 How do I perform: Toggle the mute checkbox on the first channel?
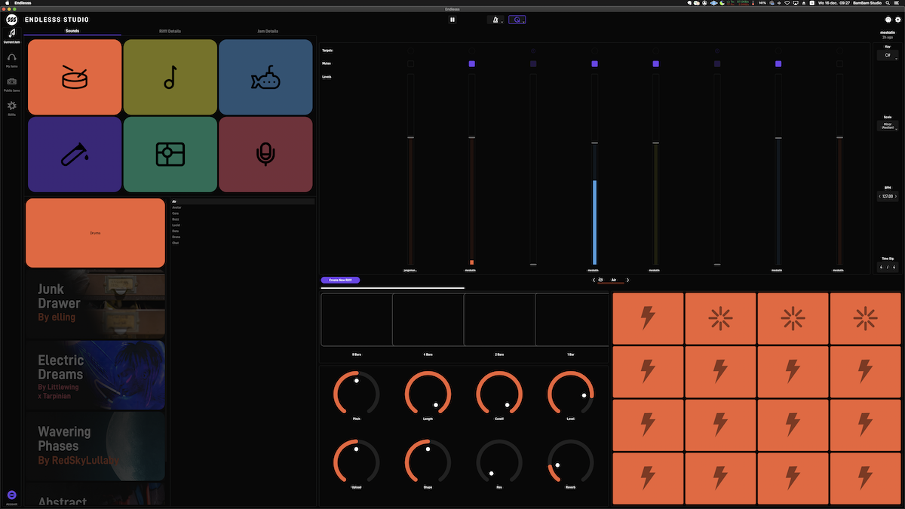[x=410, y=64]
